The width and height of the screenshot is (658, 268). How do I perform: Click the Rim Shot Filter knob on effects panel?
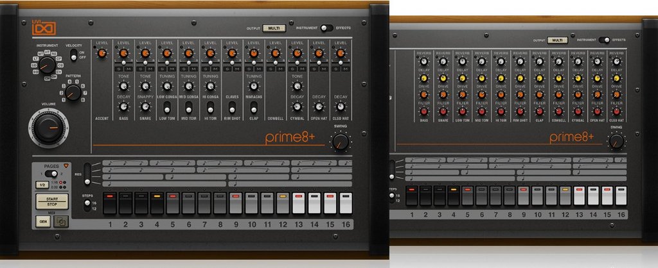[520, 112]
